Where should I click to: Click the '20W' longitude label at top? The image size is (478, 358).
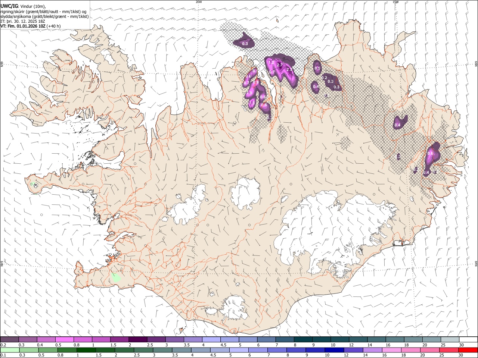[199, 2]
